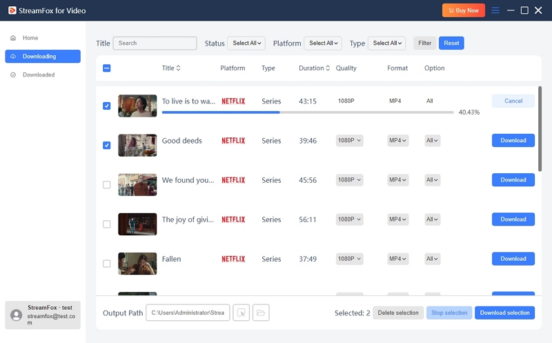Click Netflix logo in Good deeds row
552x343 pixels.
[233, 141]
